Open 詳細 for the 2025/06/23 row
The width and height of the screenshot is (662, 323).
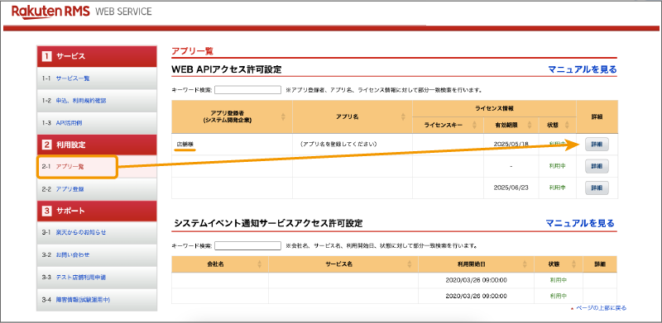click(x=597, y=188)
